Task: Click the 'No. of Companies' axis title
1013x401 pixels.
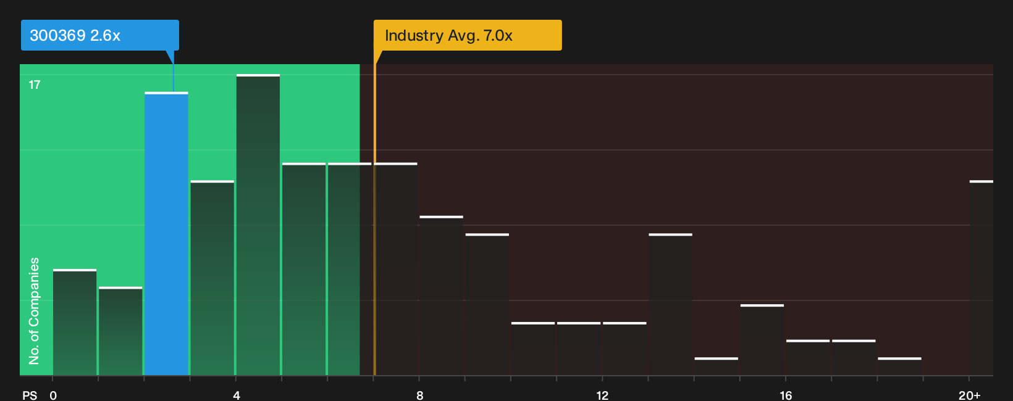Action: [x=34, y=310]
